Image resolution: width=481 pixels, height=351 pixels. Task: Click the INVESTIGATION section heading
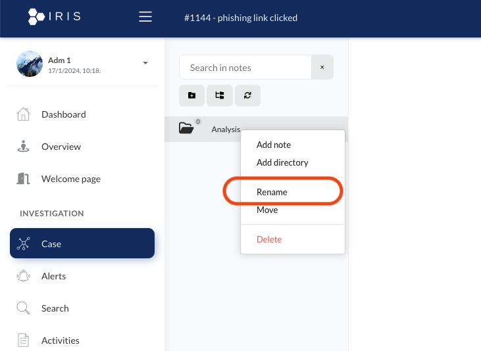(x=52, y=214)
